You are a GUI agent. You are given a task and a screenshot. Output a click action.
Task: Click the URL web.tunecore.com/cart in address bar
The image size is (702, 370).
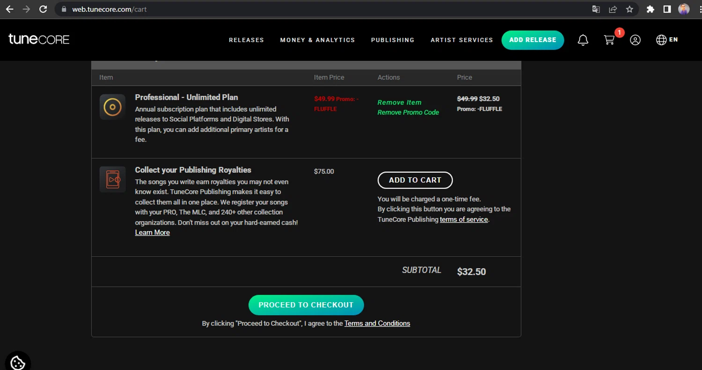point(109,9)
